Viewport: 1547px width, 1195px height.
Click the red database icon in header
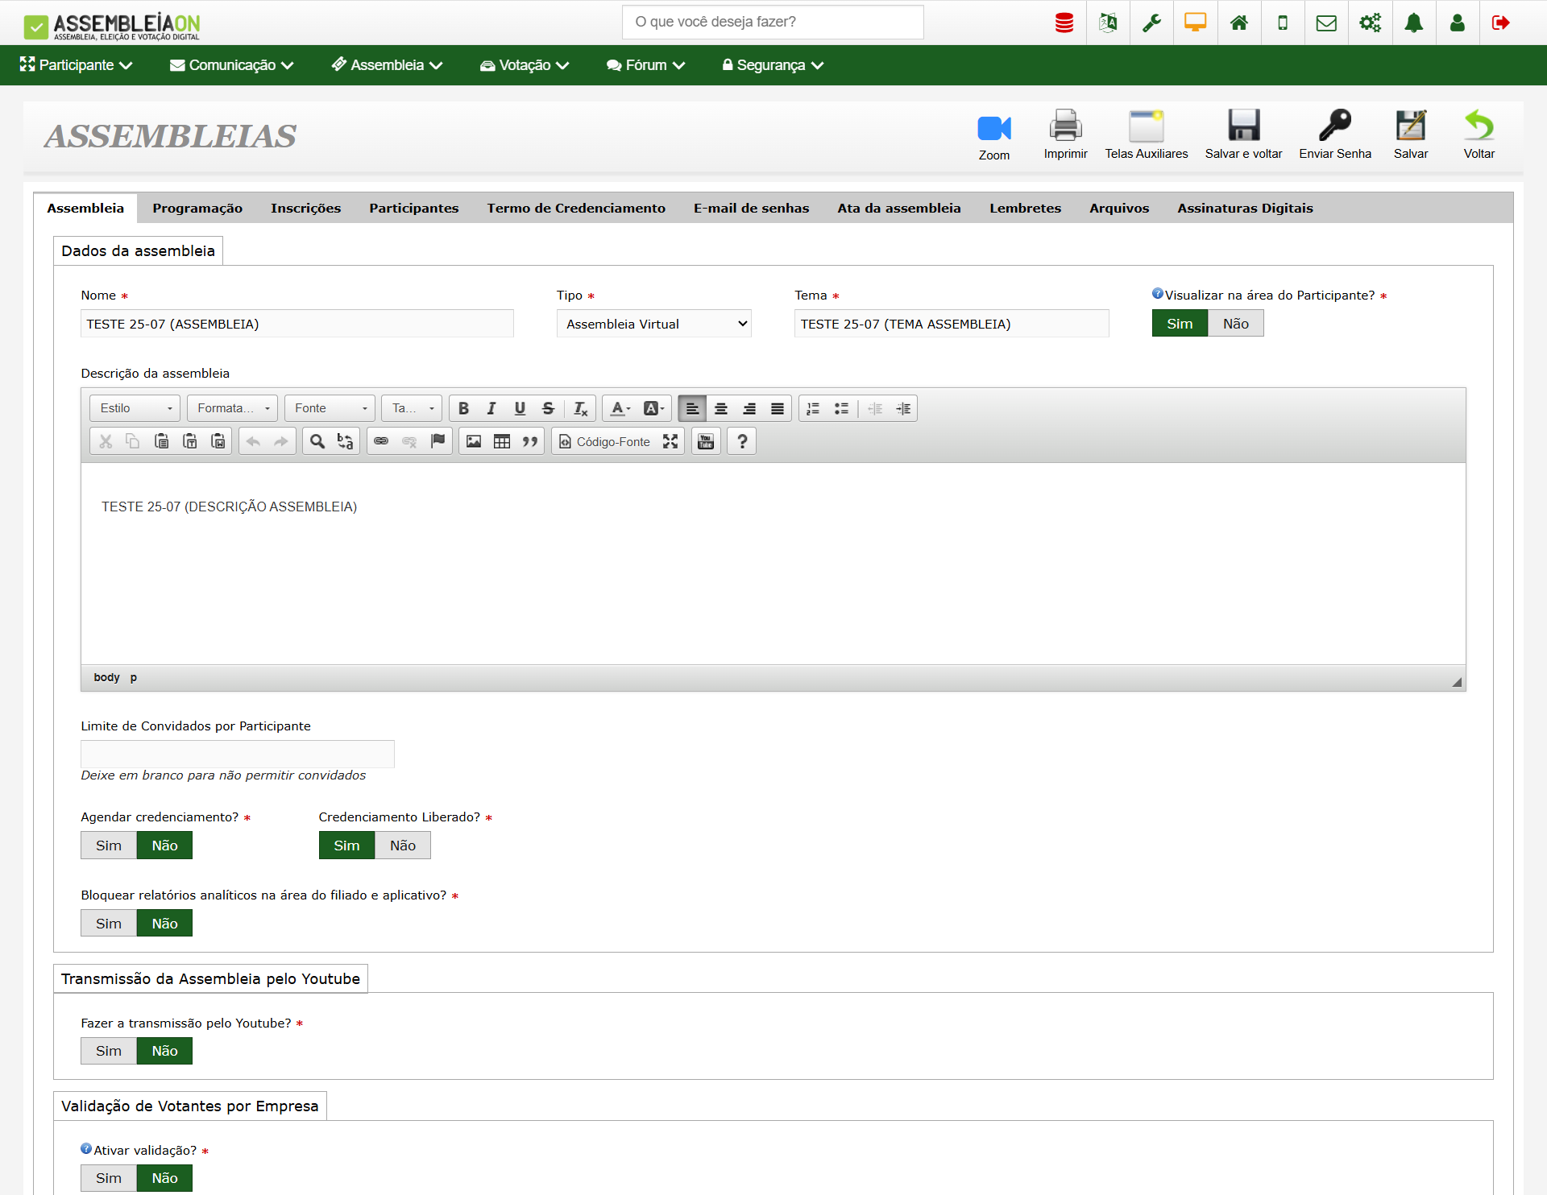(x=1064, y=23)
